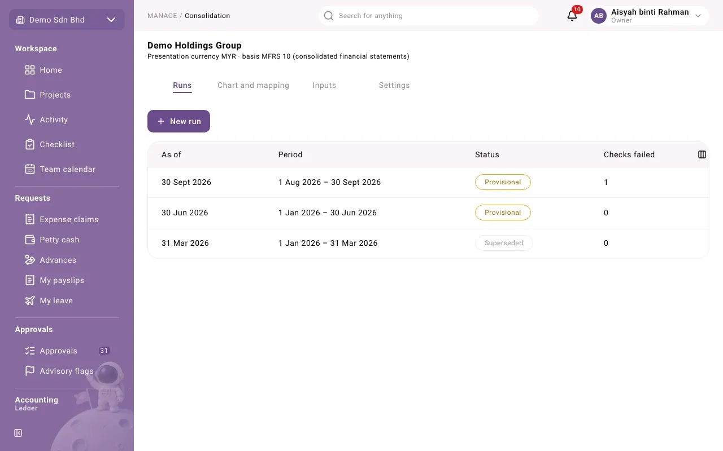Click Provisional badge for 30 Jun 2026
723x451 pixels.
[503, 213]
